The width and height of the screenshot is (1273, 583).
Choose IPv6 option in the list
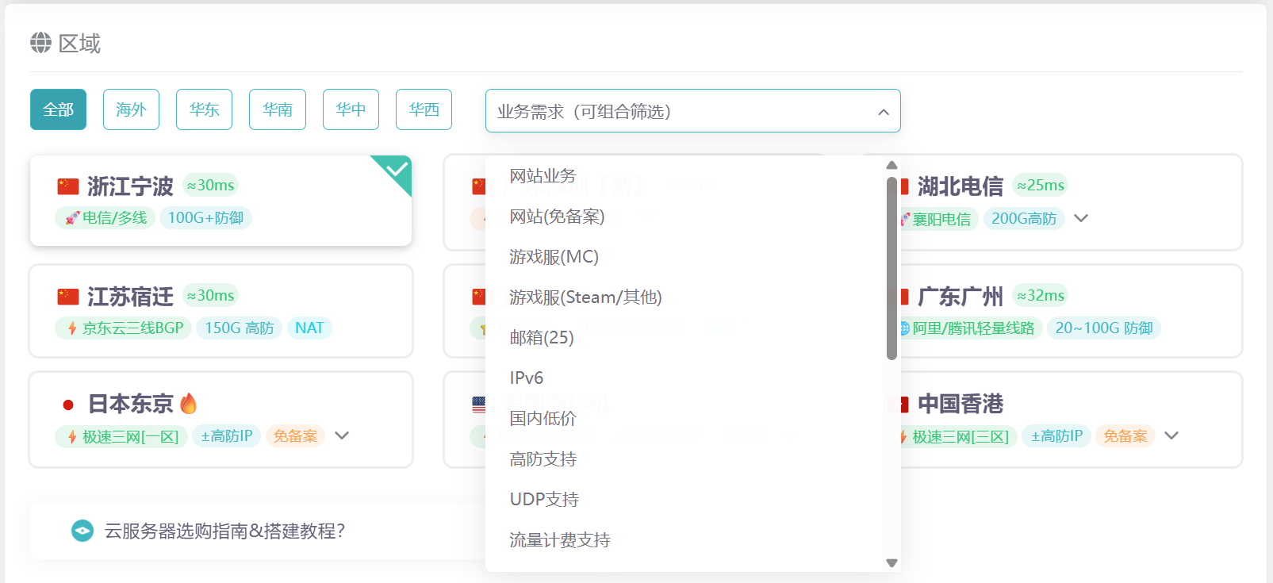[527, 378]
